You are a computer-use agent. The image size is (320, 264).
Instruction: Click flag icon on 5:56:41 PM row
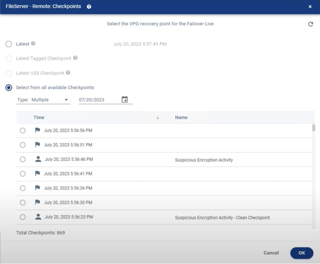(x=38, y=173)
